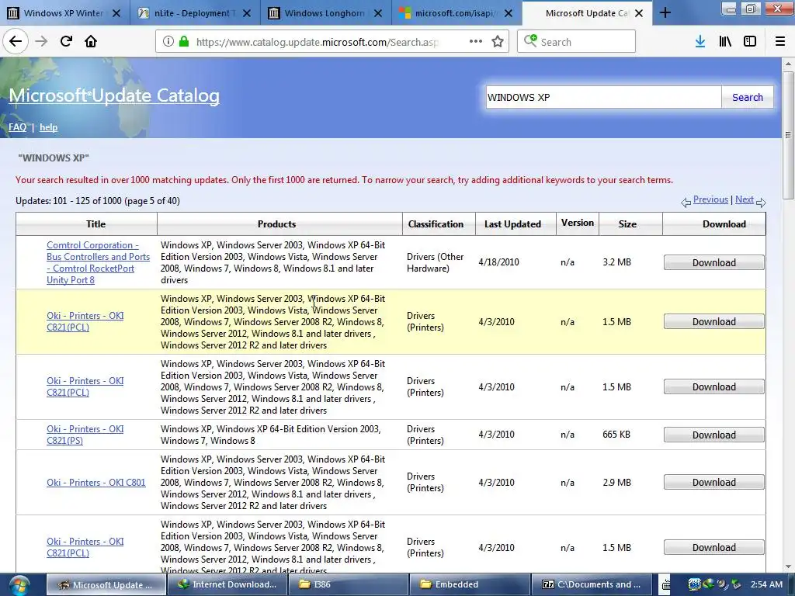795x596 pixels.
Task: Open the Oki C821(PCL) link in highlighted row
Action: 85,321
